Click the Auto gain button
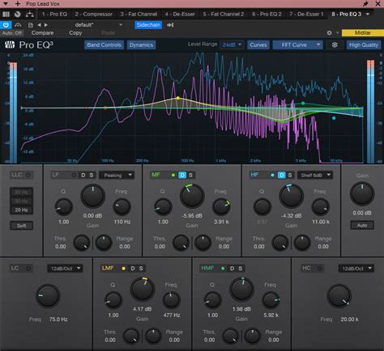The width and height of the screenshot is (384, 351). pos(362,225)
